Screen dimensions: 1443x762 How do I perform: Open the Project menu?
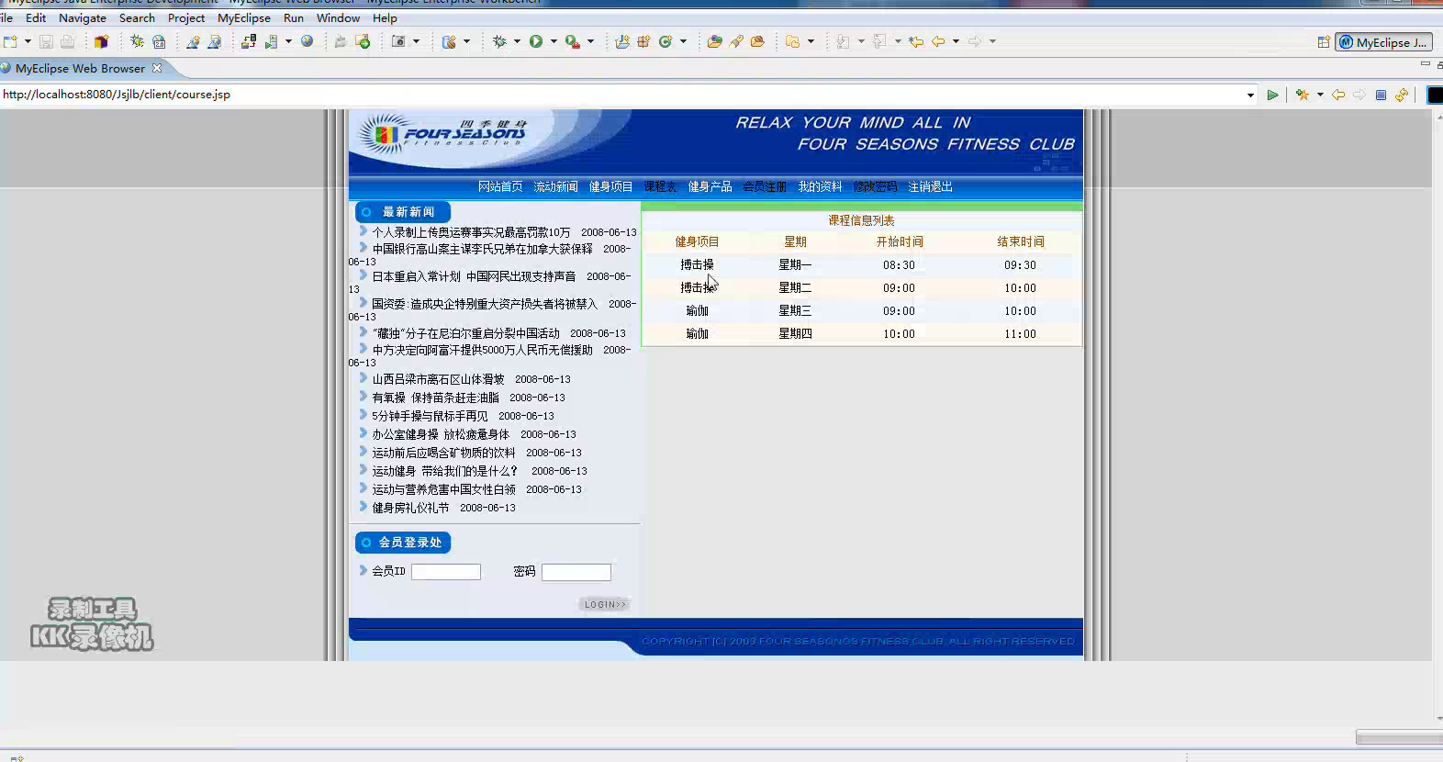186,18
